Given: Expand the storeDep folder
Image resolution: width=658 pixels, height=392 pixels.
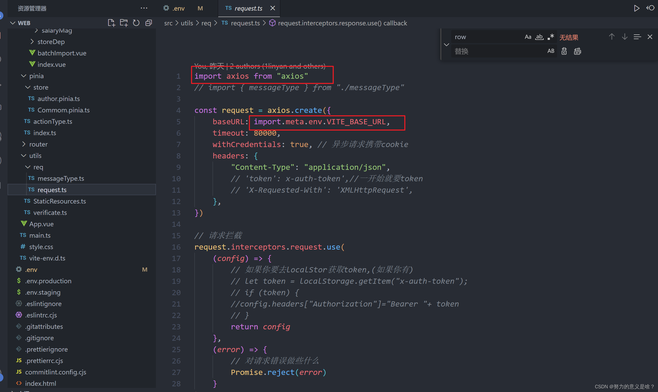Looking at the screenshot, I should coord(32,41).
